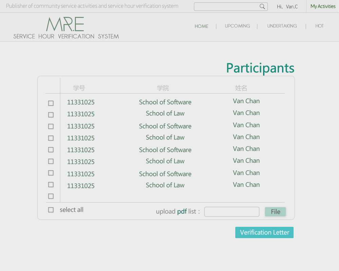Screen dimensions: 339x271
Task: Select Van Chan in eighth row
Action: point(246,185)
